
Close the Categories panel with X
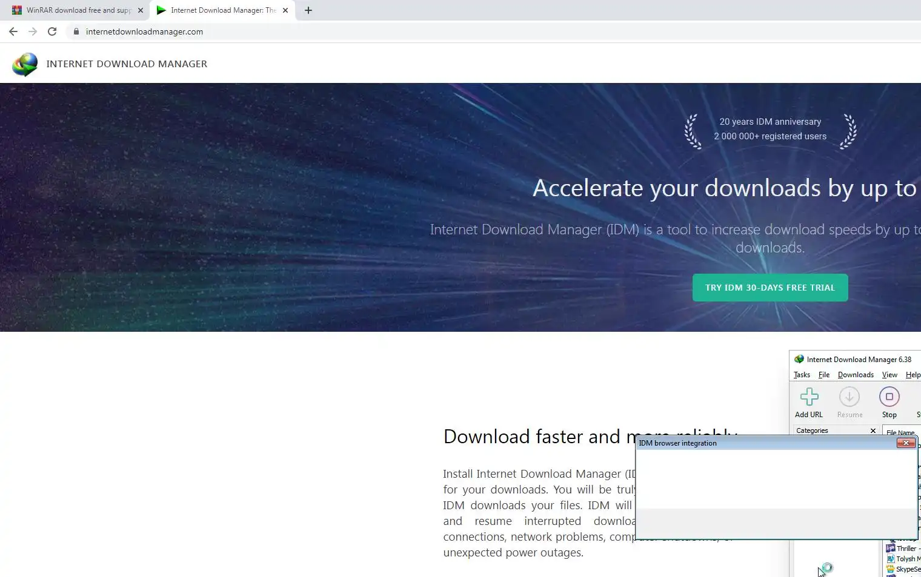(873, 430)
